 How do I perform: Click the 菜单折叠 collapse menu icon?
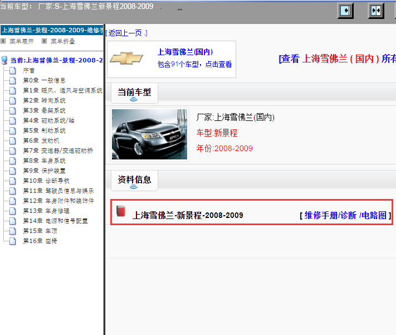pyautogui.click(x=44, y=41)
